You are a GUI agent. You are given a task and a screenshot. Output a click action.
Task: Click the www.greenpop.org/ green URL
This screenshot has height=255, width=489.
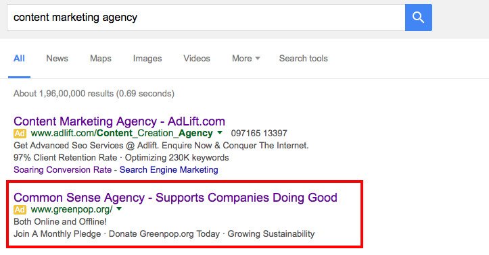[72, 209]
